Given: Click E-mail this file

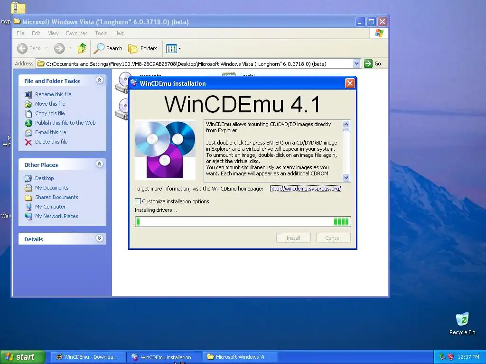Looking at the screenshot, I should [50, 132].
